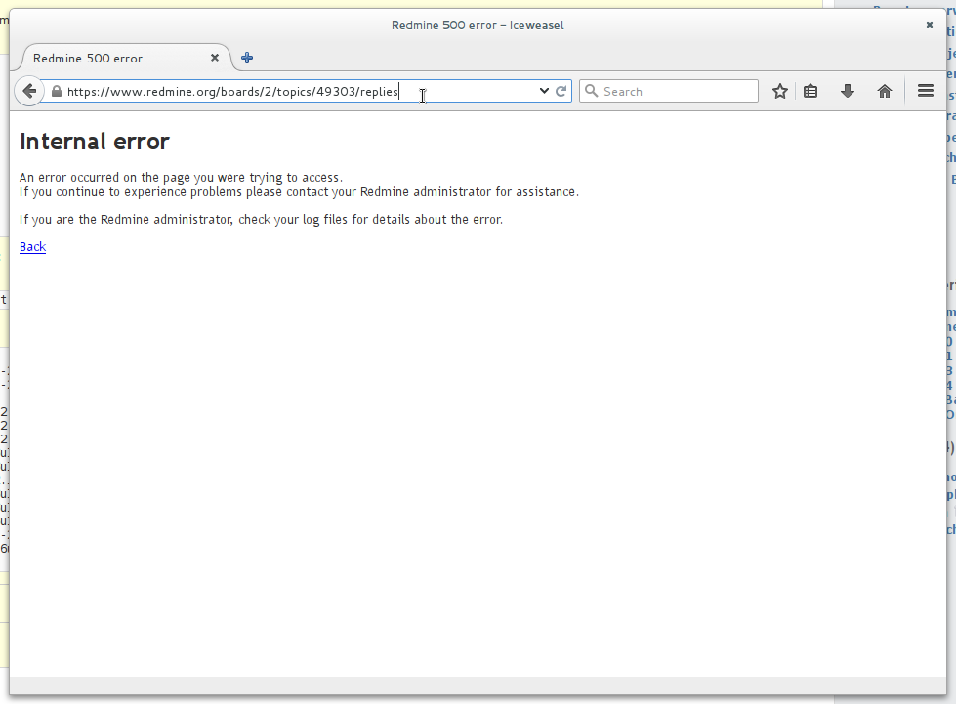Open a new tab with plus icon
Image resolution: width=956 pixels, height=704 pixels.
(247, 58)
